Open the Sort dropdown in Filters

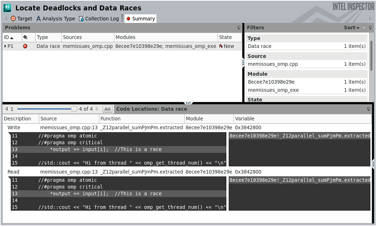click(351, 28)
